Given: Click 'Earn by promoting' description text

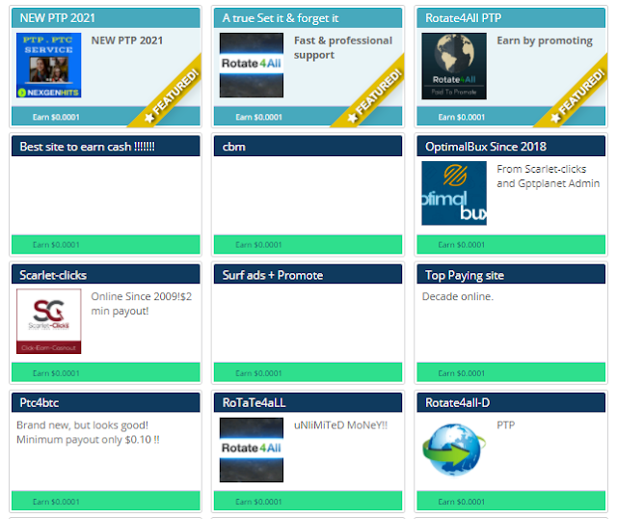Looking at the screenshot, I should (x=545, y=41).
